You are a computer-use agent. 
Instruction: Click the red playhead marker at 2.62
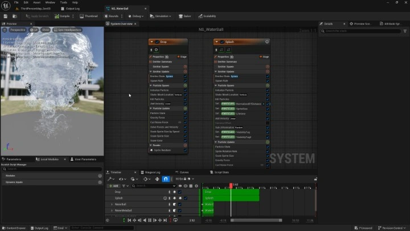[231, 185]
